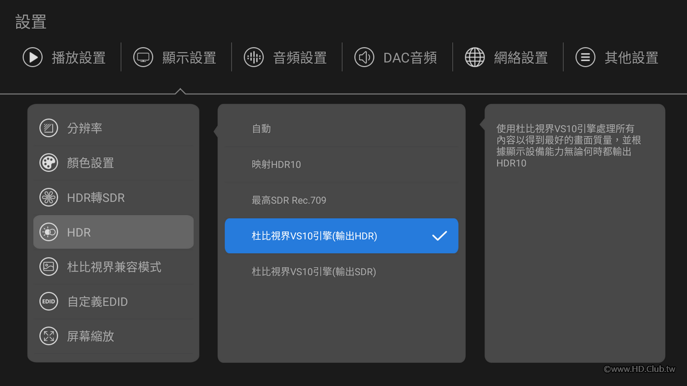Click the list icon beside 其他設置
Screen dimensions: 687x386
585,57
